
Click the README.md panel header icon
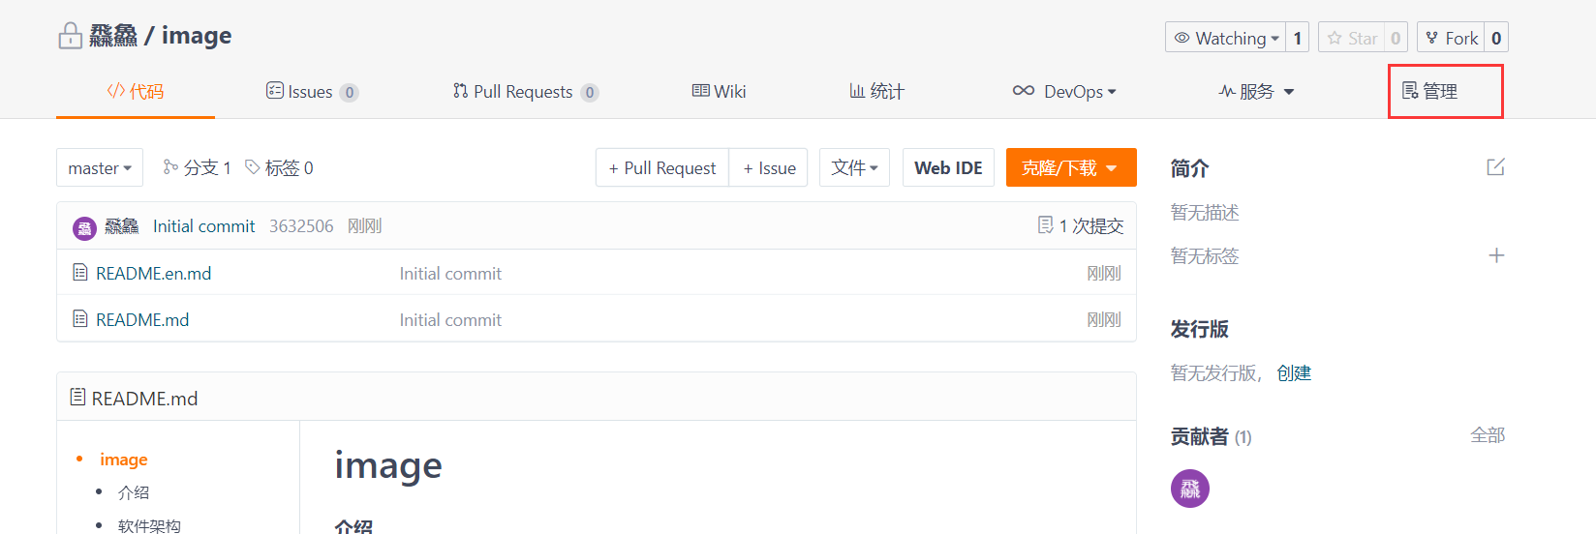point(78,398)
